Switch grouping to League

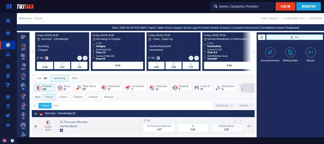(x=45, y=106)
